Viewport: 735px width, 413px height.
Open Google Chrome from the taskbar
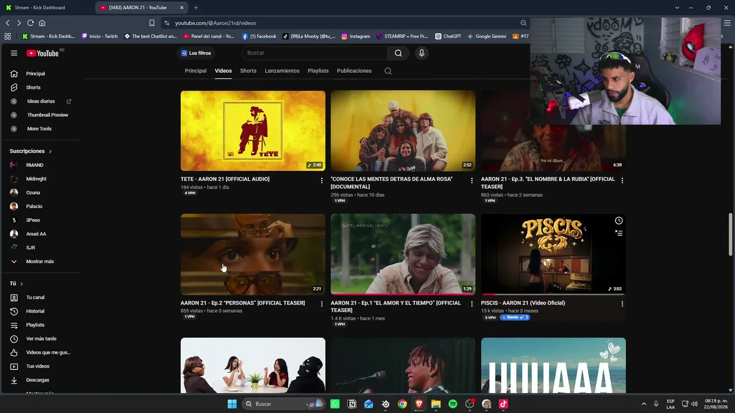click(402, 404)
